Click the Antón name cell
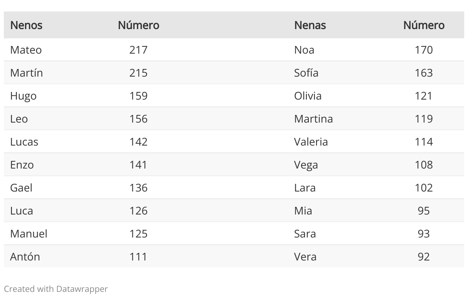 tap(25, 257)
